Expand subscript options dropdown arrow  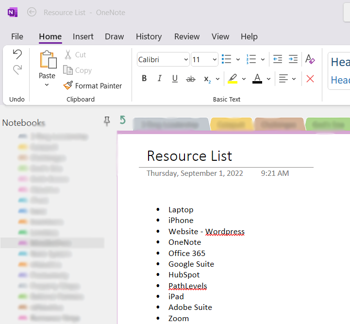[x=217, y=79]
